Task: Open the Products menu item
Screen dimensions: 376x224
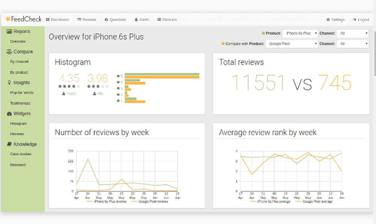Action: pyautogui.click(x=167, y=20)
